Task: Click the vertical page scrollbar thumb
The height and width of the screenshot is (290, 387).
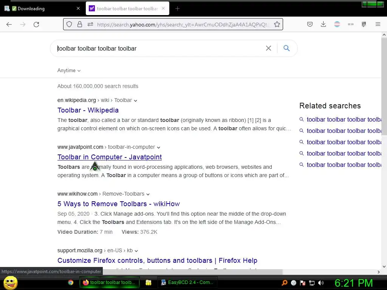Action: click(x=384, y=86)
